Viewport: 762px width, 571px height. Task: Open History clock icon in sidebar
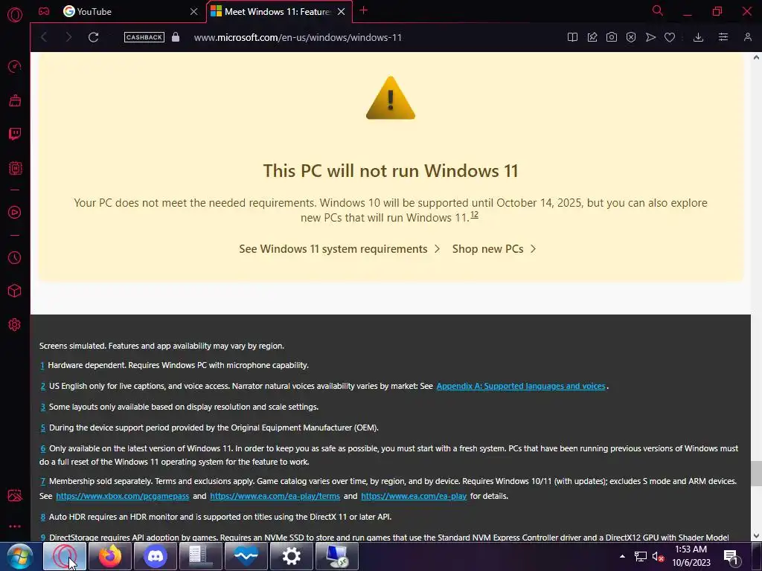tap(15, 257)
